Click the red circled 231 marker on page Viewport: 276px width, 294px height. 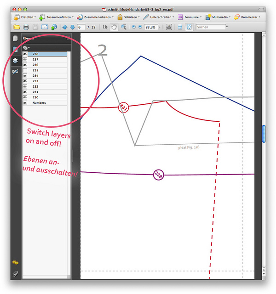click(124, 107)
